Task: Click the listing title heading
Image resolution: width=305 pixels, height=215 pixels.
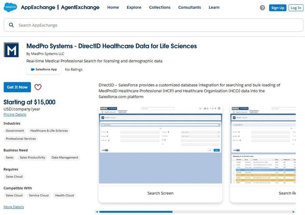Action: coord(112,46)
